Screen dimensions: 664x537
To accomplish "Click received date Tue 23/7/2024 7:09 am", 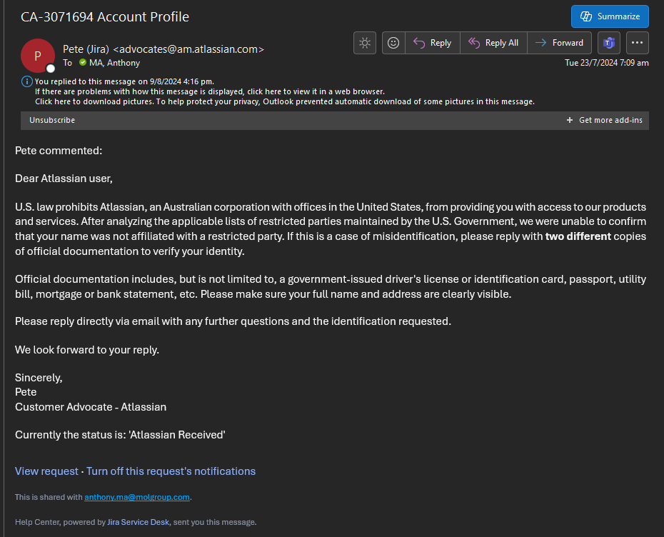I will pos(606,63).
